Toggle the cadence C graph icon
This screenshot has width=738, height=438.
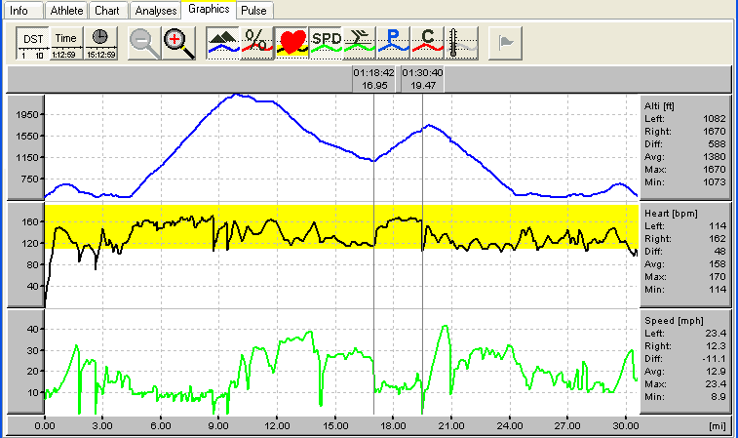pos(428,43)
